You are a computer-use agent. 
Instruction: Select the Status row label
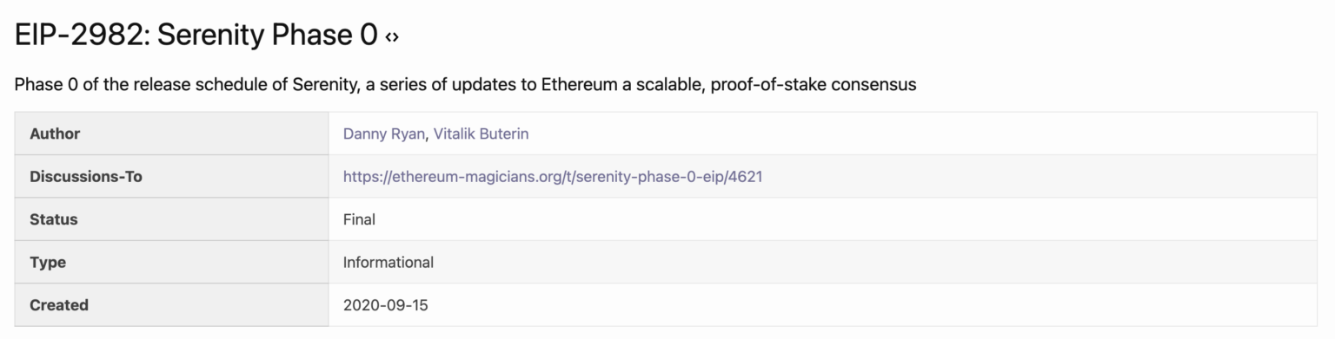pyautogui.click(x=54, y=219)
